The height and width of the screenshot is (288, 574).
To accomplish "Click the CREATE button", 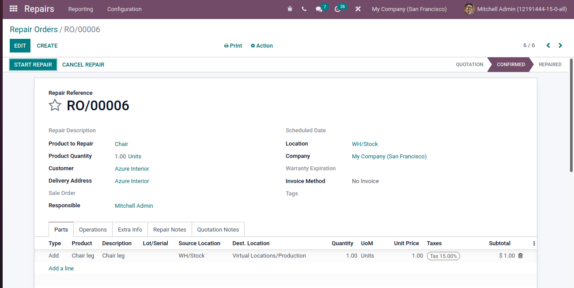I will [x=47, y=46].
